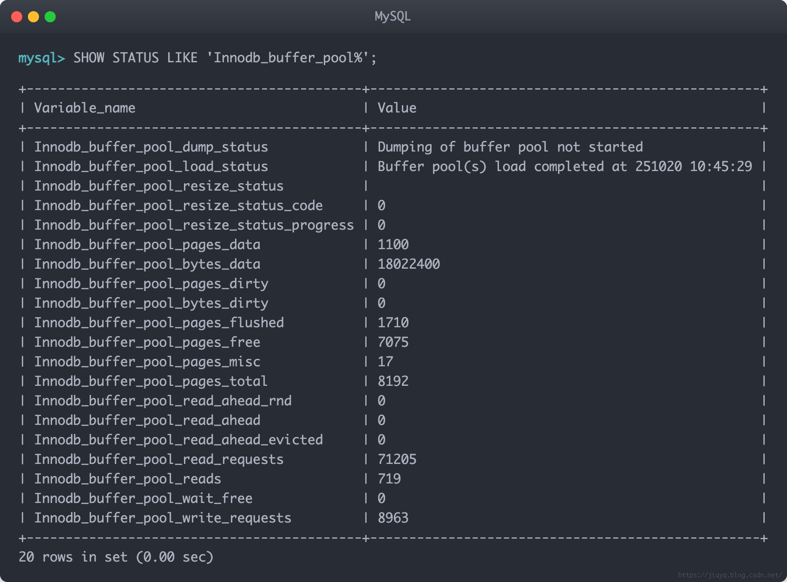Click the value 8192
787x582 pixels.
click(x=393, y=382)
